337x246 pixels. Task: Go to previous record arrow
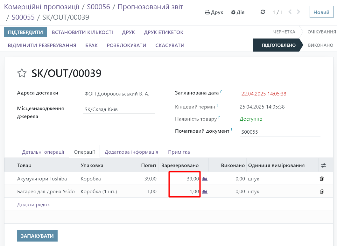(x=290, y=12)
